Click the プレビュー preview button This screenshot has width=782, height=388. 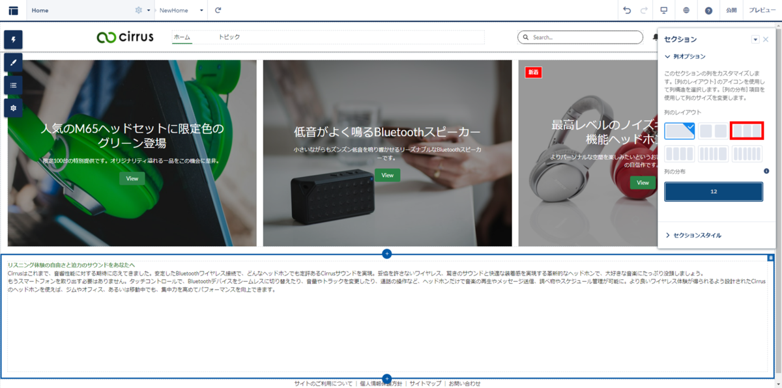762,10
